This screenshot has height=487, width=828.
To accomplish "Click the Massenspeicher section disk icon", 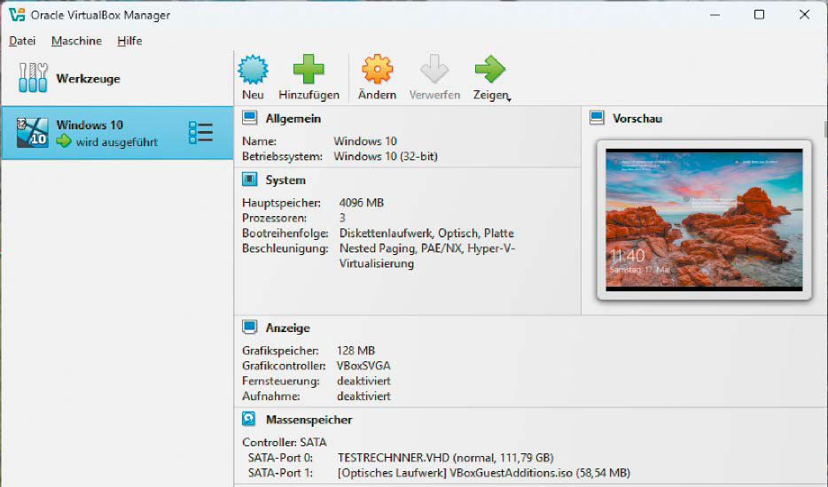I will [x=249, y=419].
